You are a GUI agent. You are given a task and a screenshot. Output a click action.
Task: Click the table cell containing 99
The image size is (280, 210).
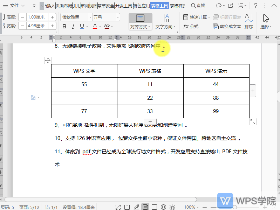coord(216,111)
